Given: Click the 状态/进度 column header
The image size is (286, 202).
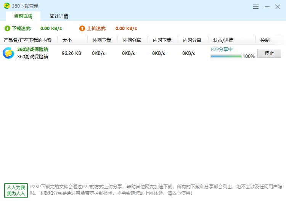Looking at the screenshot, I should pos(232,40).
